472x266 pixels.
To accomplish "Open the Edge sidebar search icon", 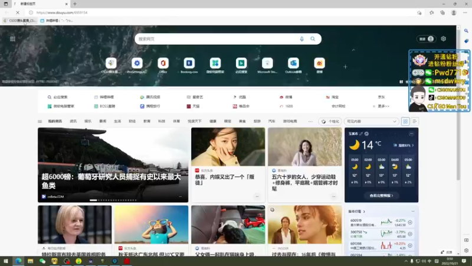I will point(466,31).
